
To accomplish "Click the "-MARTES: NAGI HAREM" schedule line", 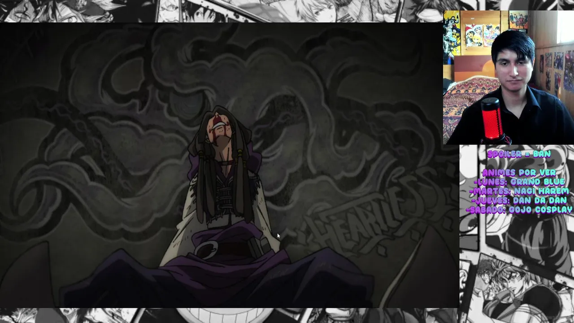I will point(519,191).
